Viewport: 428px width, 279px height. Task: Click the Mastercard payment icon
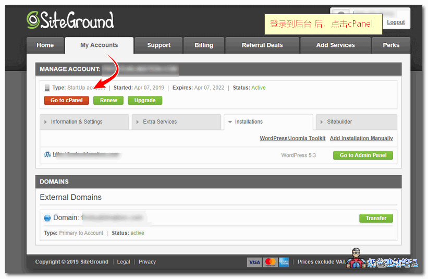270,262
